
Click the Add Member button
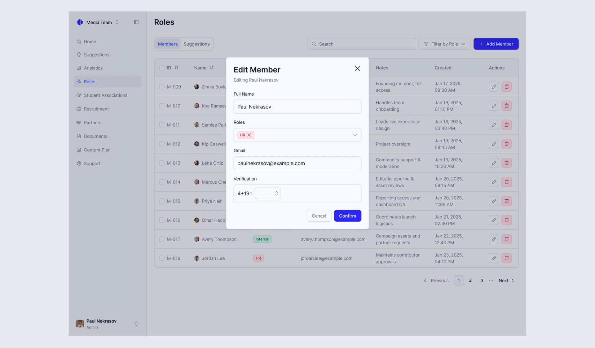click(496, 44)
